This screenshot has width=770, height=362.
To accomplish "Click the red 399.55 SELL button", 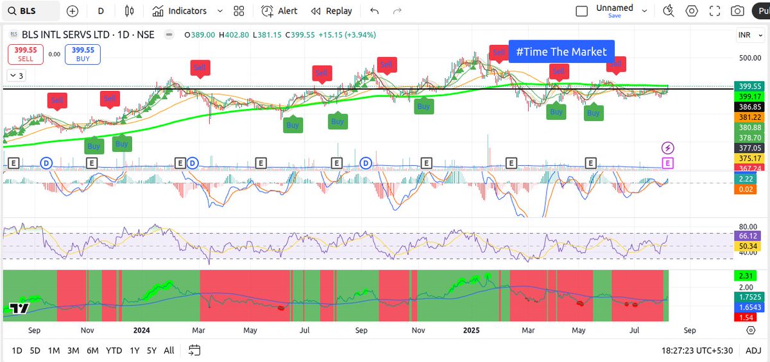I will [x=26, y=54].
